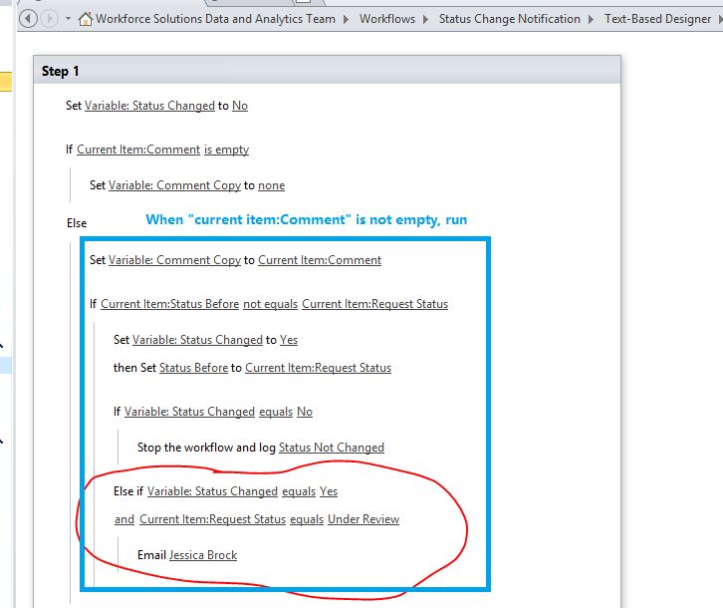
Task: Open Workforce Solutions Data and Analytics Team breadcrumb
Action: (215, 19)
